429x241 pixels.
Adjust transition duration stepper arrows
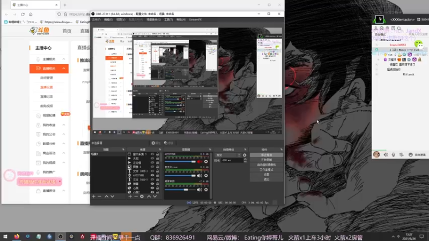pos(245,160)
